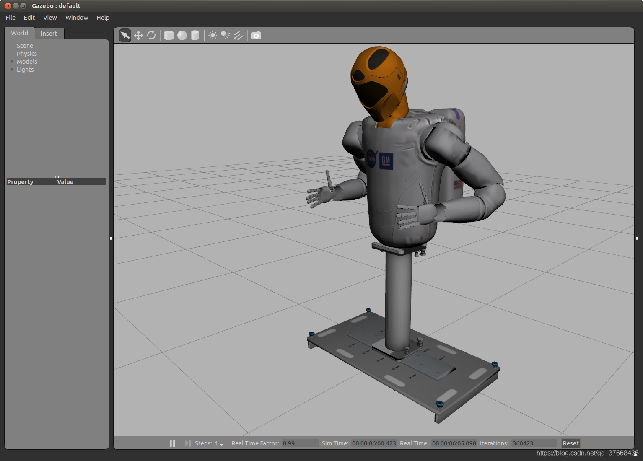Screen dimensions: 643x461
Task: Add a point light
Action: tap(213, 36)
